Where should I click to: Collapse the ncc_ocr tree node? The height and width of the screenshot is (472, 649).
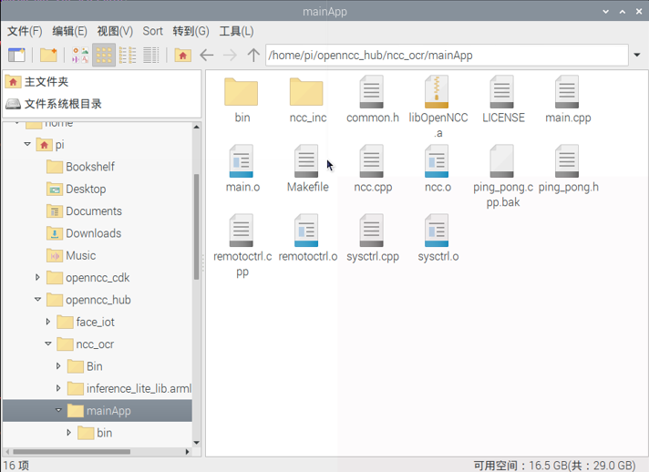(48, 344)
